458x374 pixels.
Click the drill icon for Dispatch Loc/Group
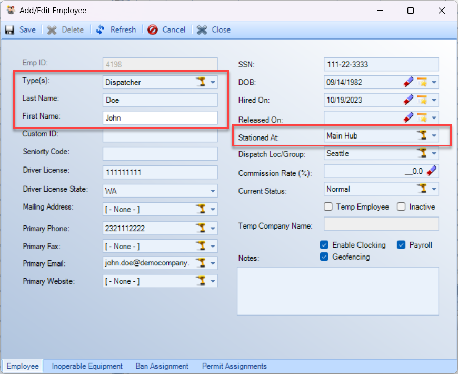422,153
